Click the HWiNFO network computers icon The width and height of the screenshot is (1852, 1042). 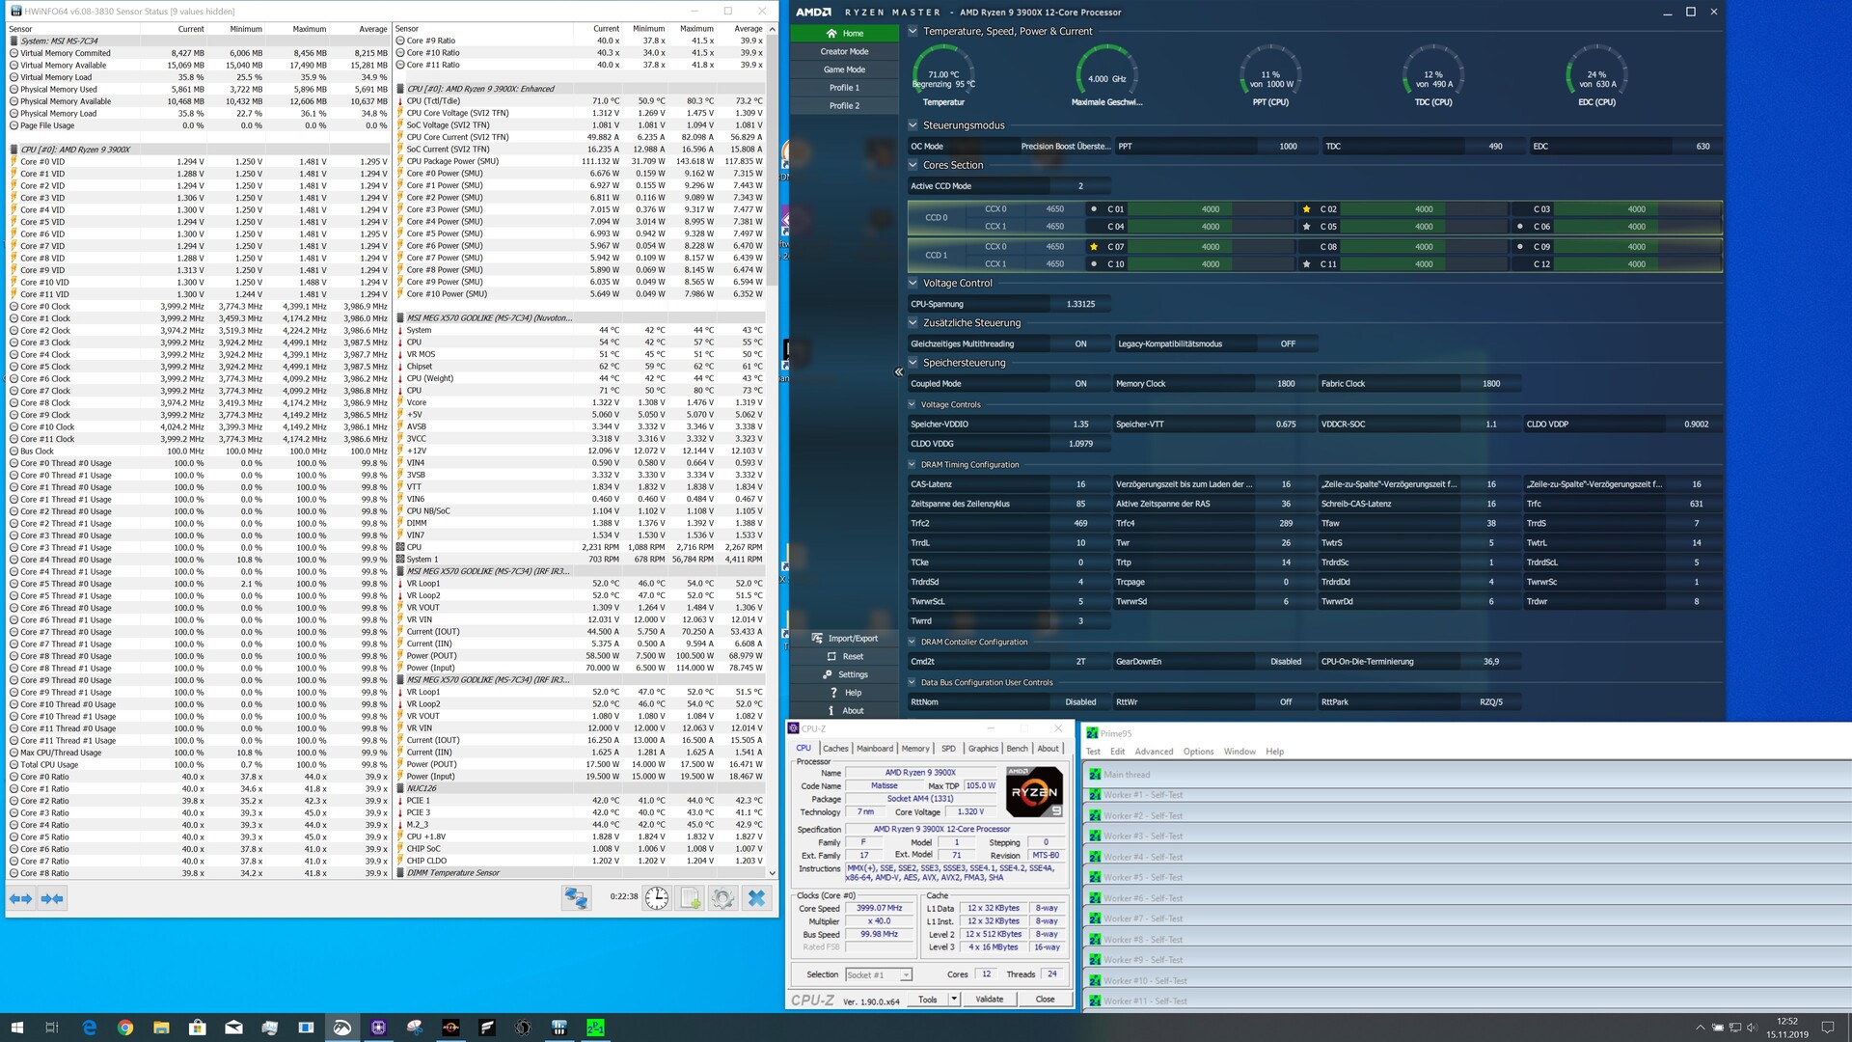577,898
